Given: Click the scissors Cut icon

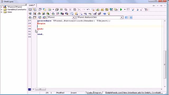Looking at the screenshot, I should [70, 9].
